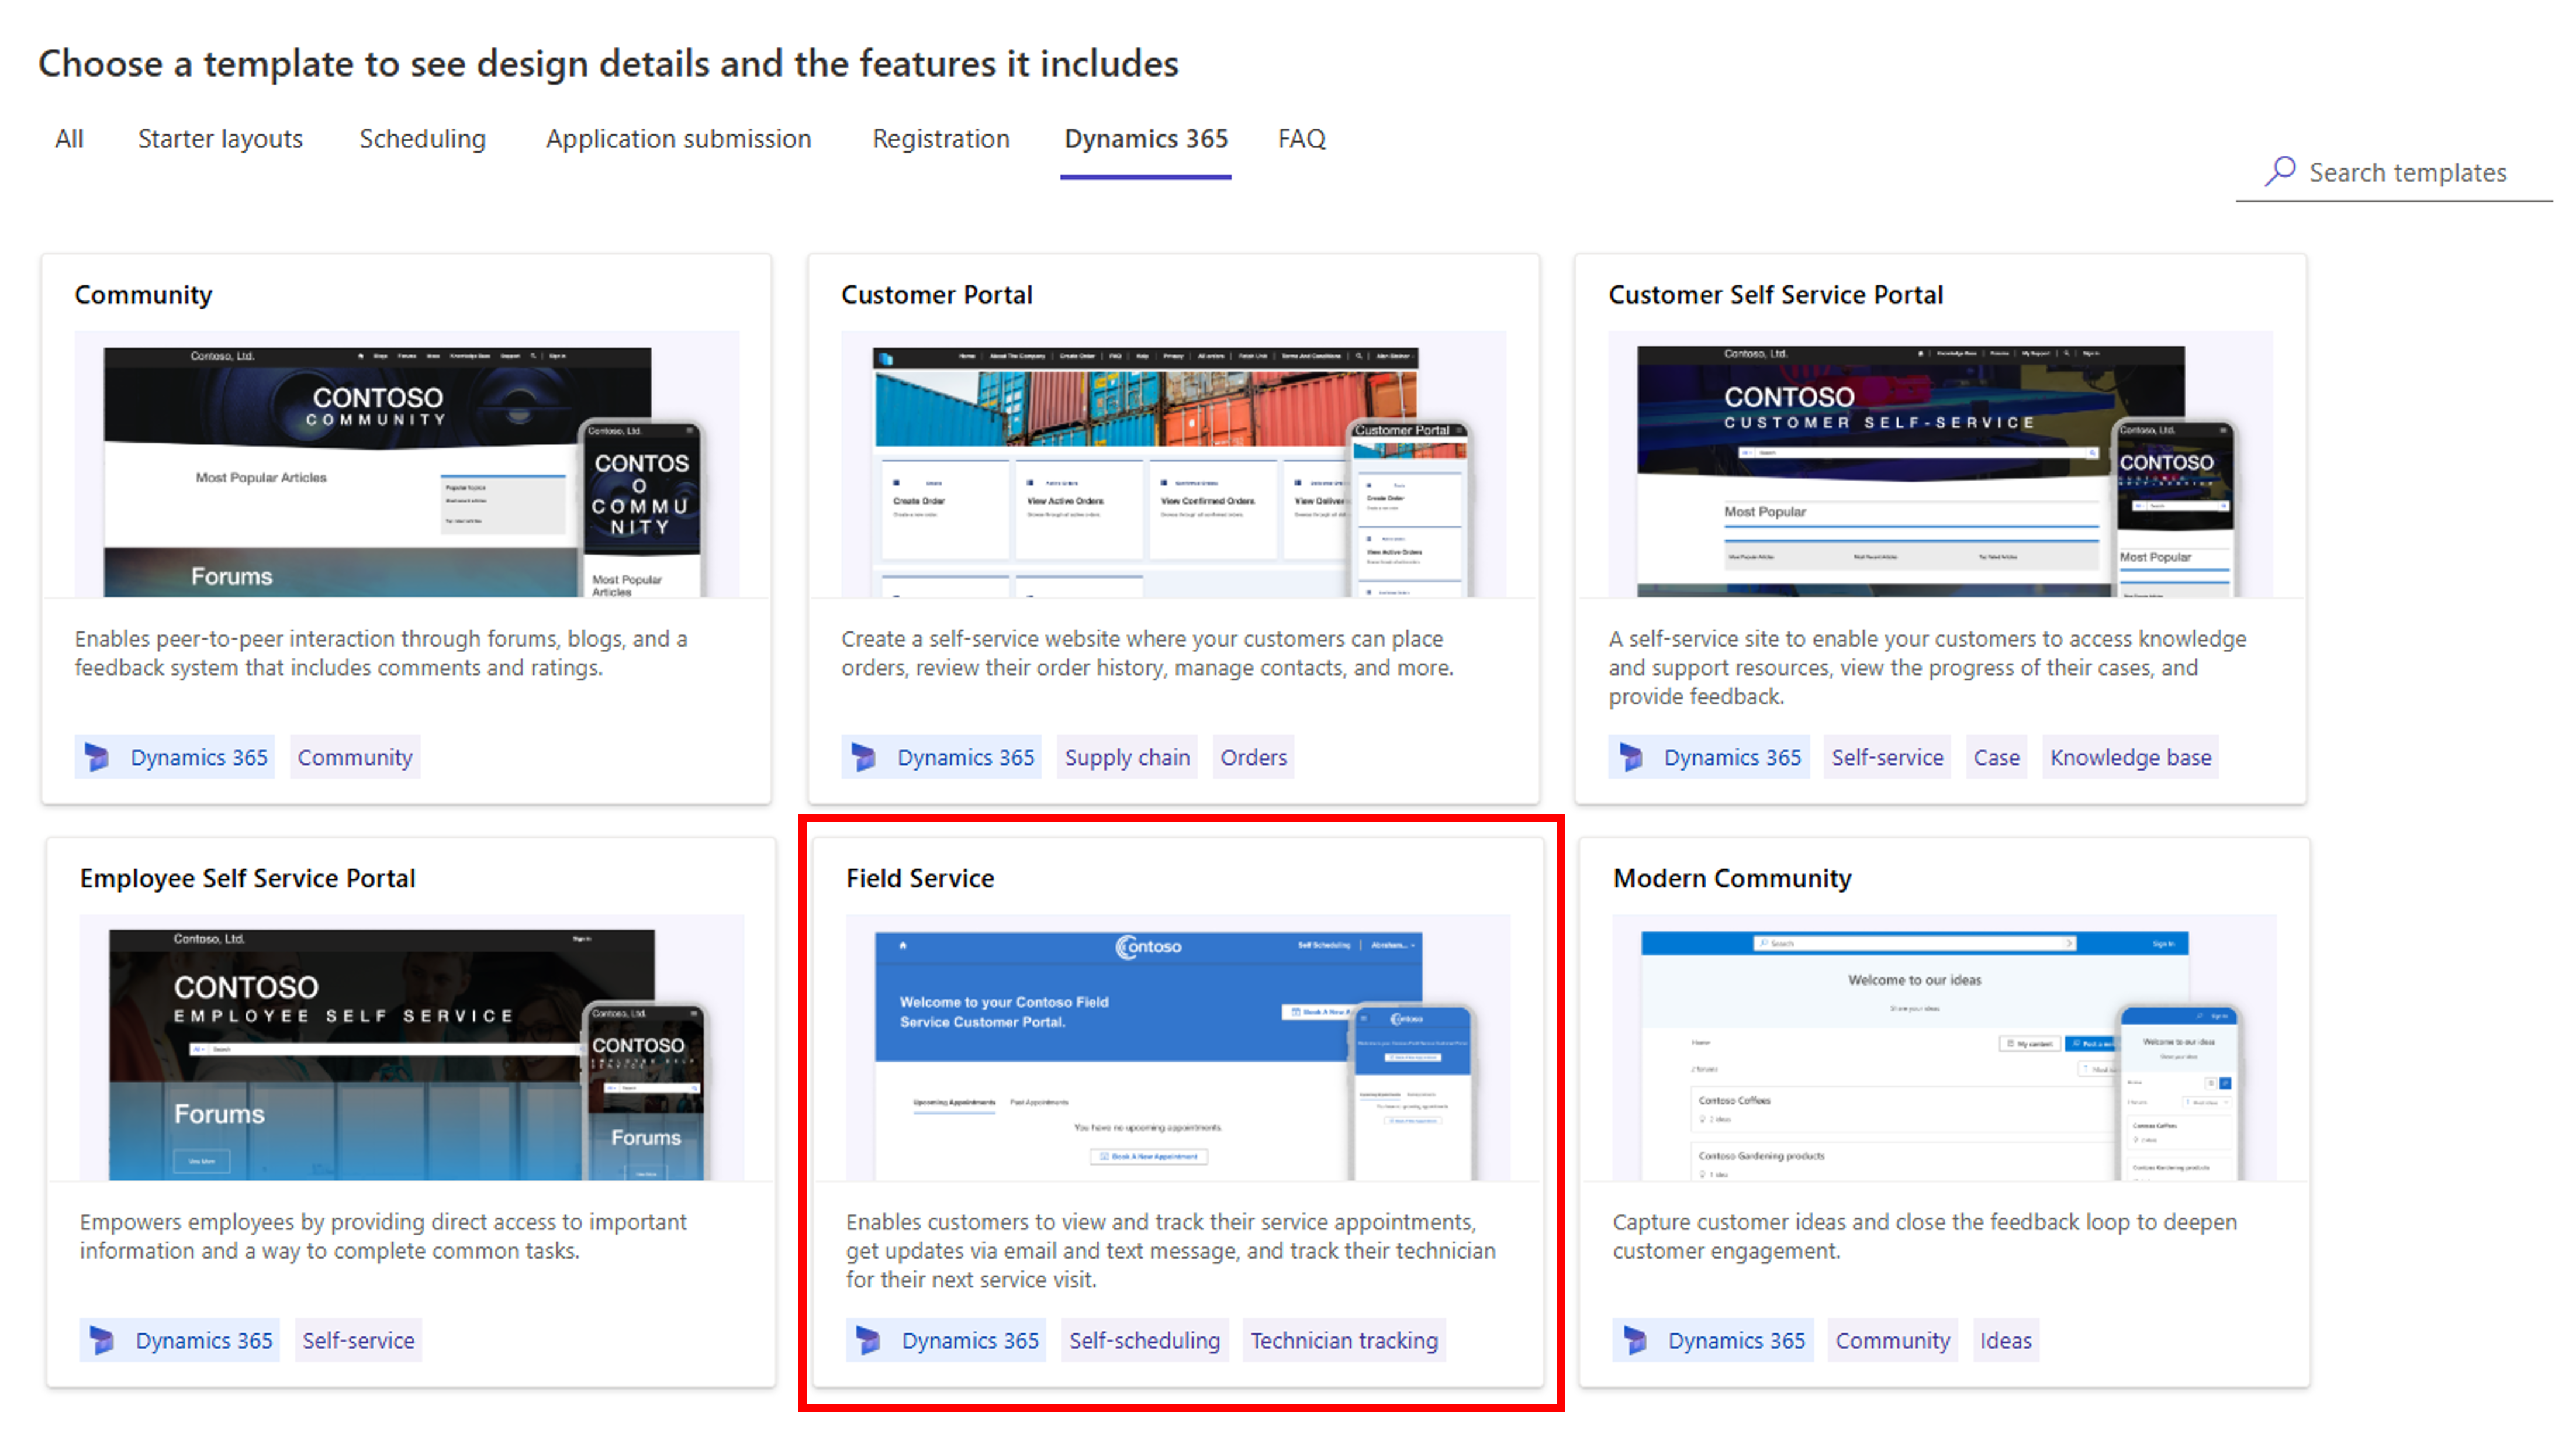Click the "Choose a template" page heading
Screen dimensions: 2576x1451
[x=608, y=64]
